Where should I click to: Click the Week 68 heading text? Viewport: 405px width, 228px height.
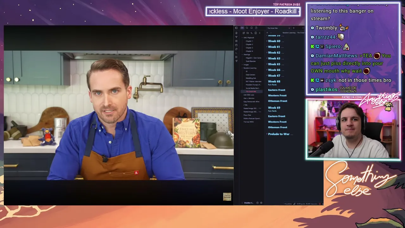point(274,81)
